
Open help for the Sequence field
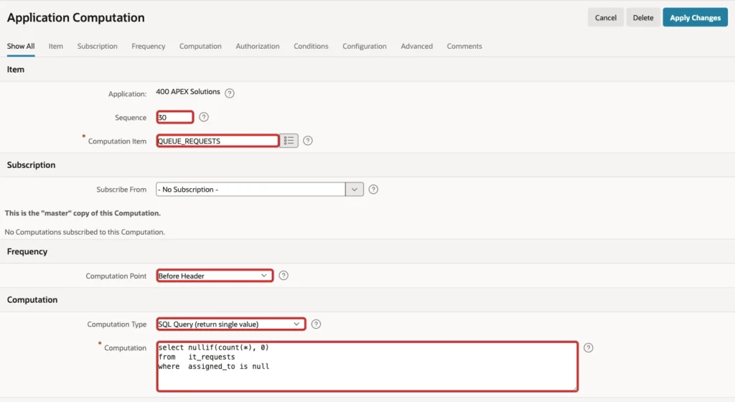click(x=203, y=117)
